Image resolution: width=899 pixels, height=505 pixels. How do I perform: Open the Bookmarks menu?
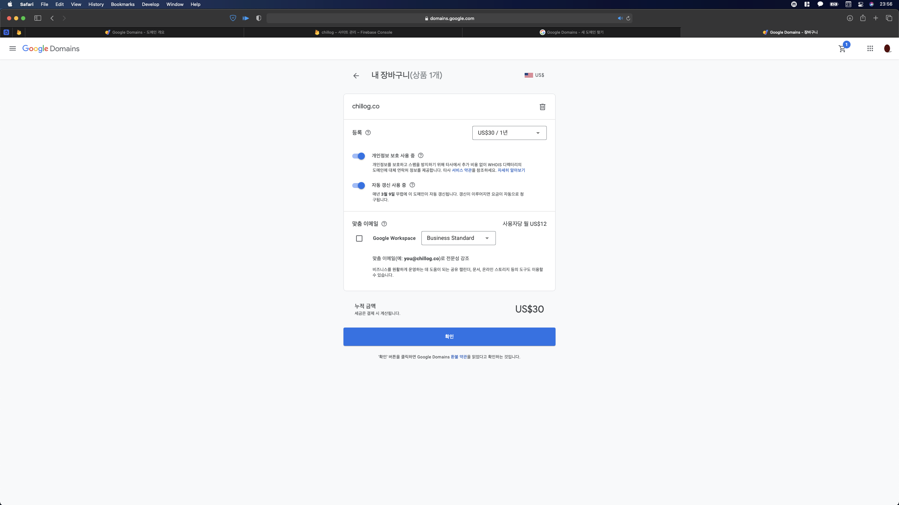click(x=123, y=4)
